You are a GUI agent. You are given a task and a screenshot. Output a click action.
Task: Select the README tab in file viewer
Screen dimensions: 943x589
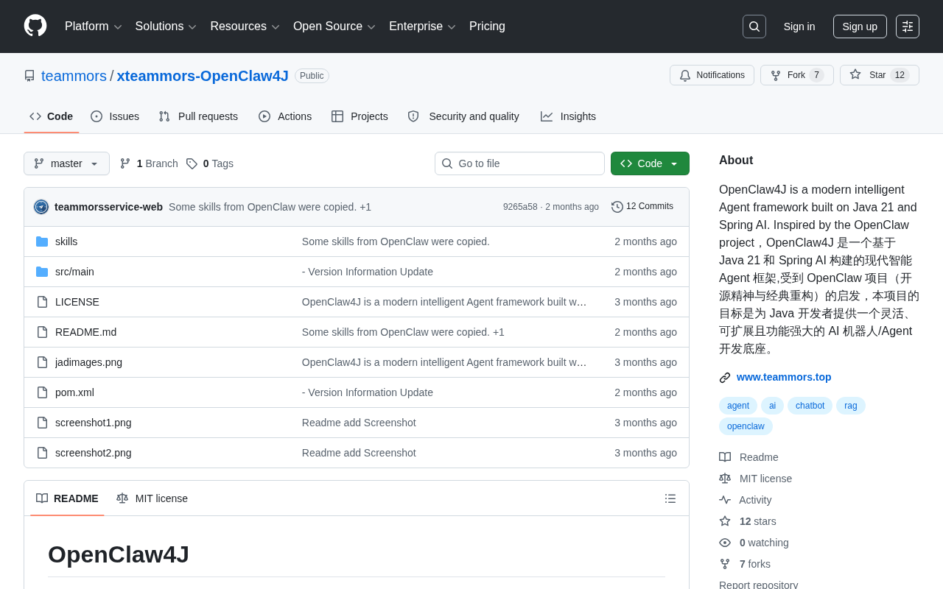click(67, 498)
